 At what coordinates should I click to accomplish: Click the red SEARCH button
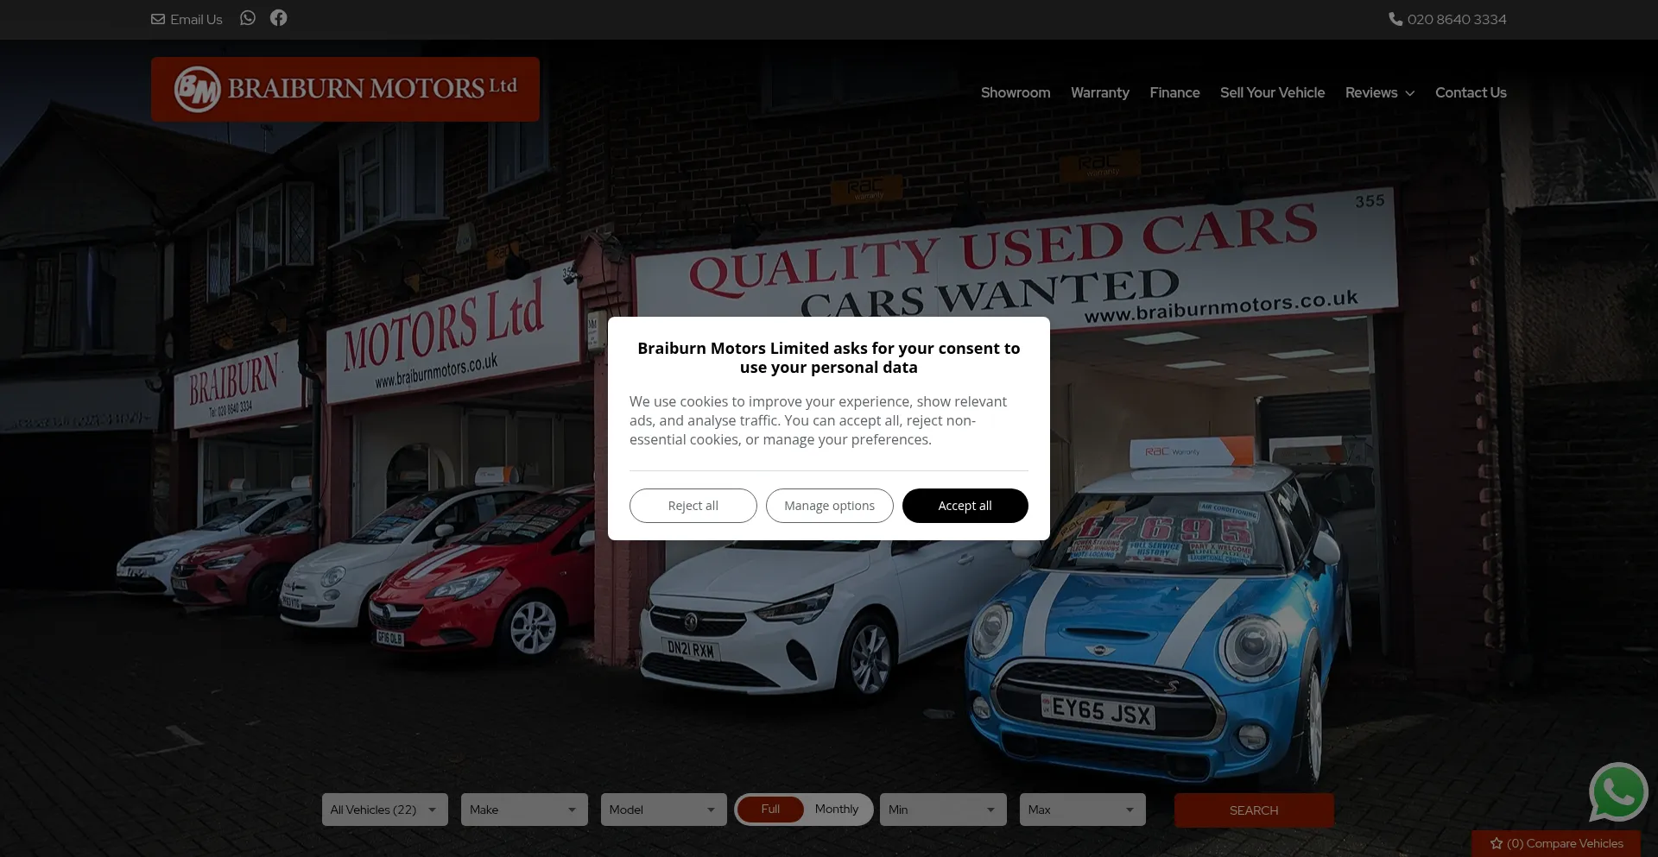[x=1254, y=810]
